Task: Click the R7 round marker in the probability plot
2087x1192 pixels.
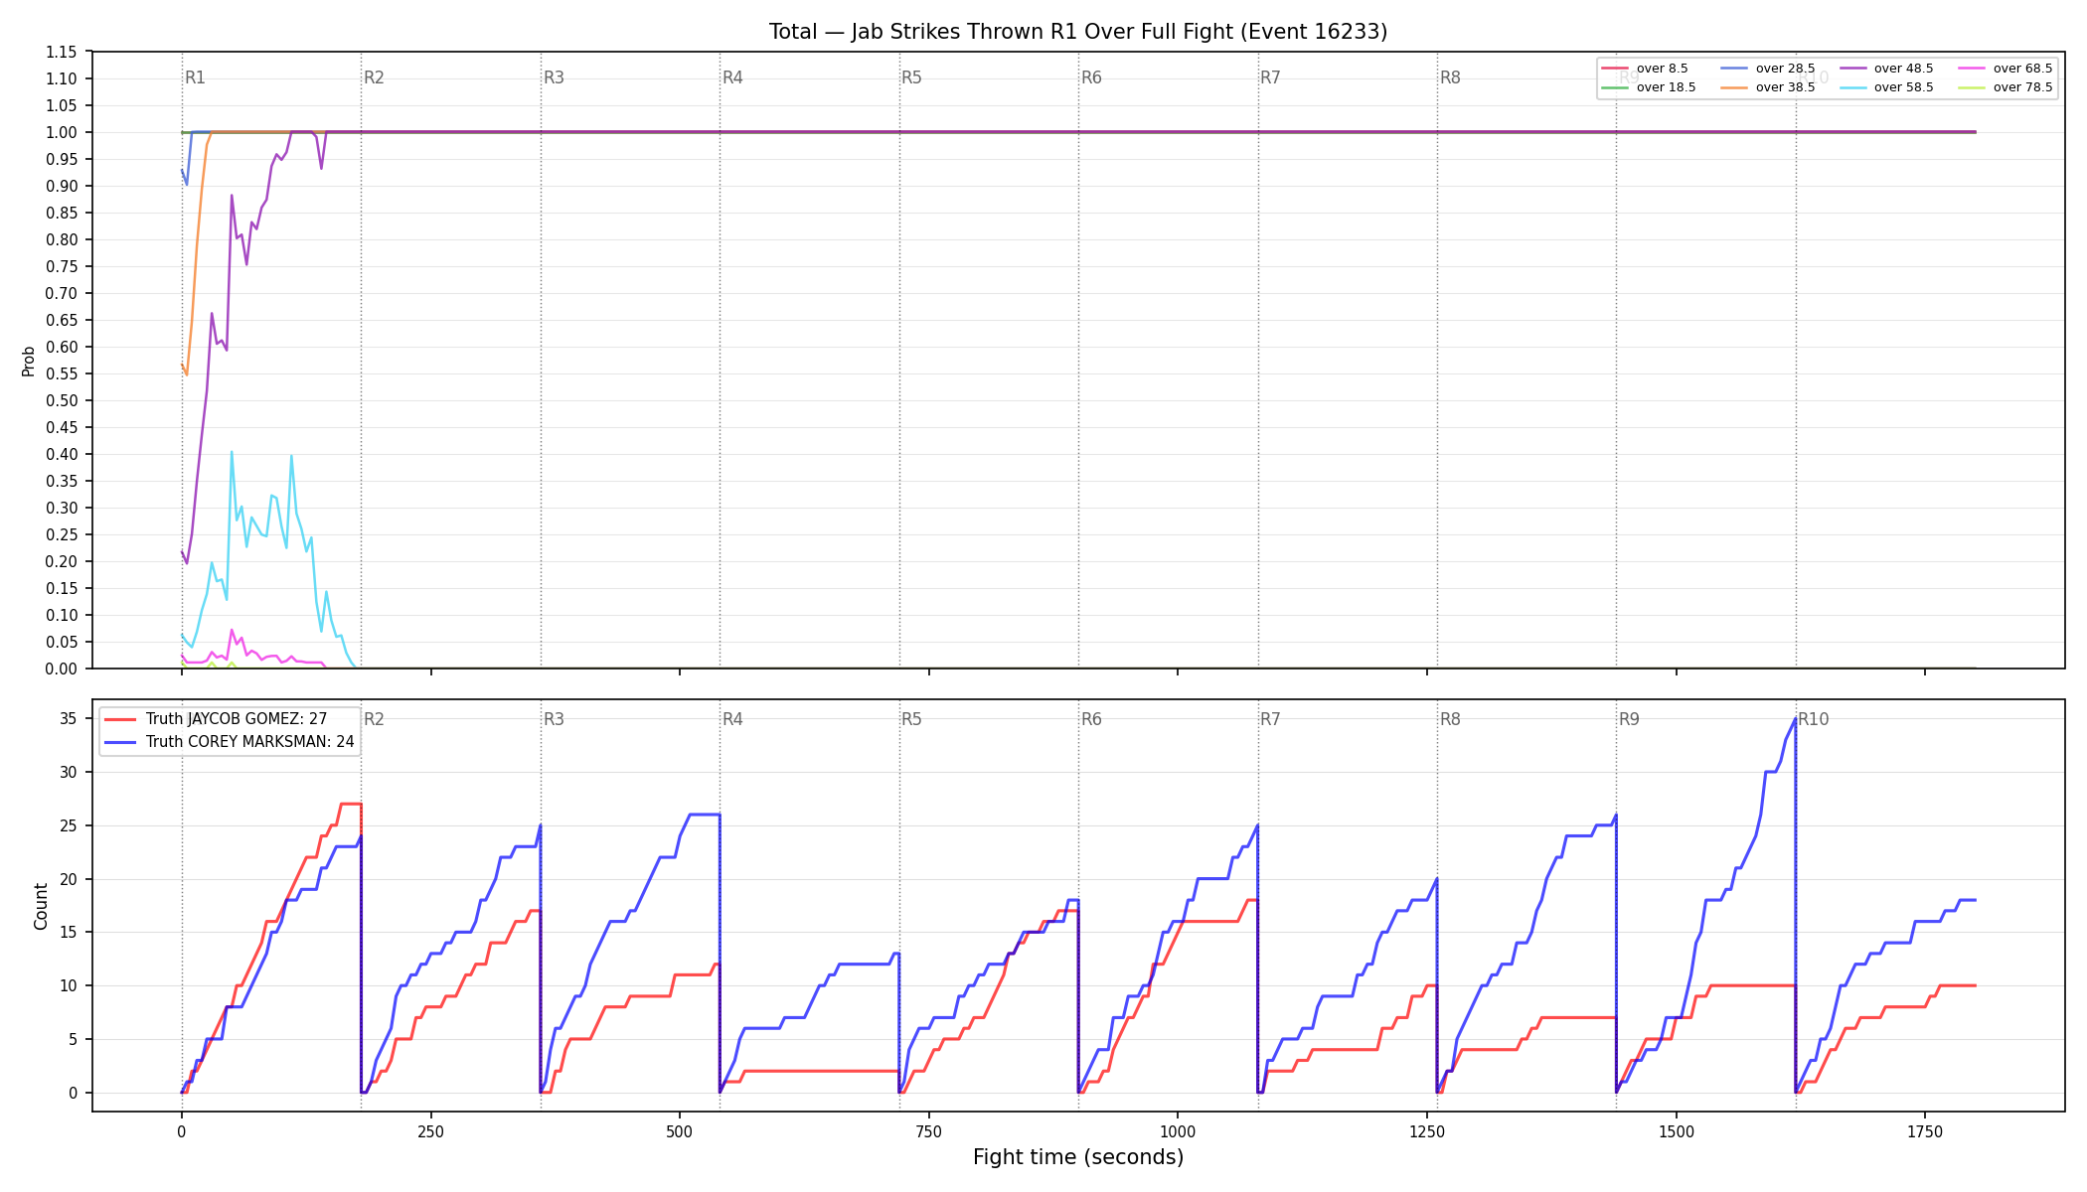Action: coord(1270,77)
